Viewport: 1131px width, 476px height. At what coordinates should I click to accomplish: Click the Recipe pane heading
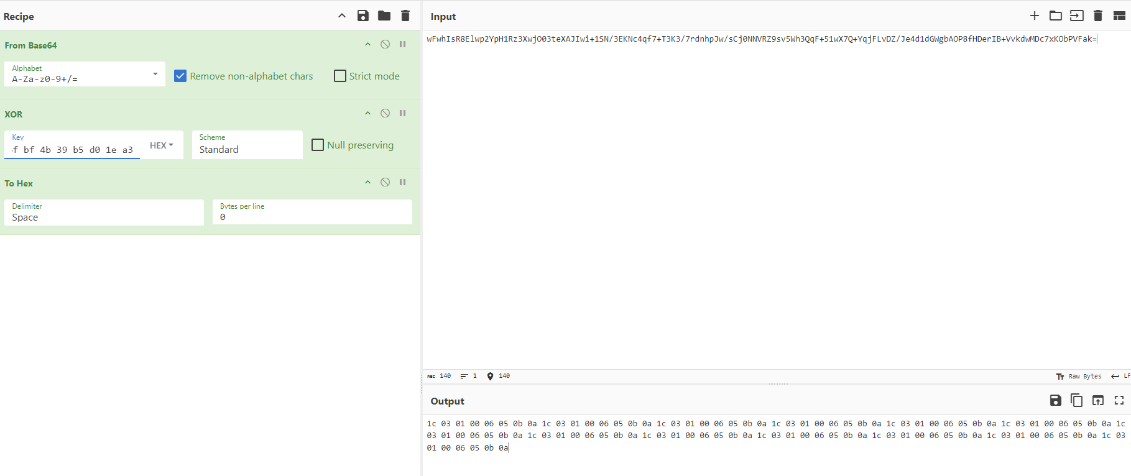coord(19,17)
